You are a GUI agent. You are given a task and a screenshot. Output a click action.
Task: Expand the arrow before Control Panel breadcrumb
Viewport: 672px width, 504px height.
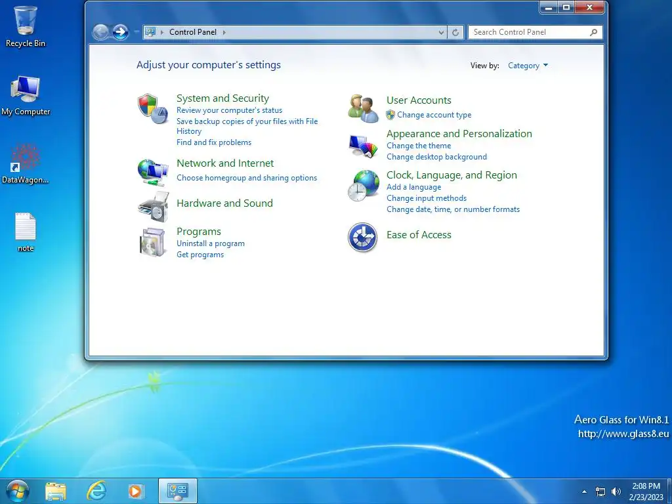[162, 32]
